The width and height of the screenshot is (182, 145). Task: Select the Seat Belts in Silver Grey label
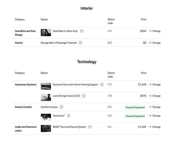click(x=65, y=31)
